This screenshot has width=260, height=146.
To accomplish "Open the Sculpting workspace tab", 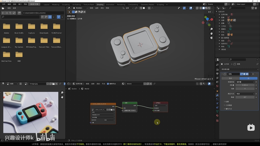I will pos(66,4).
